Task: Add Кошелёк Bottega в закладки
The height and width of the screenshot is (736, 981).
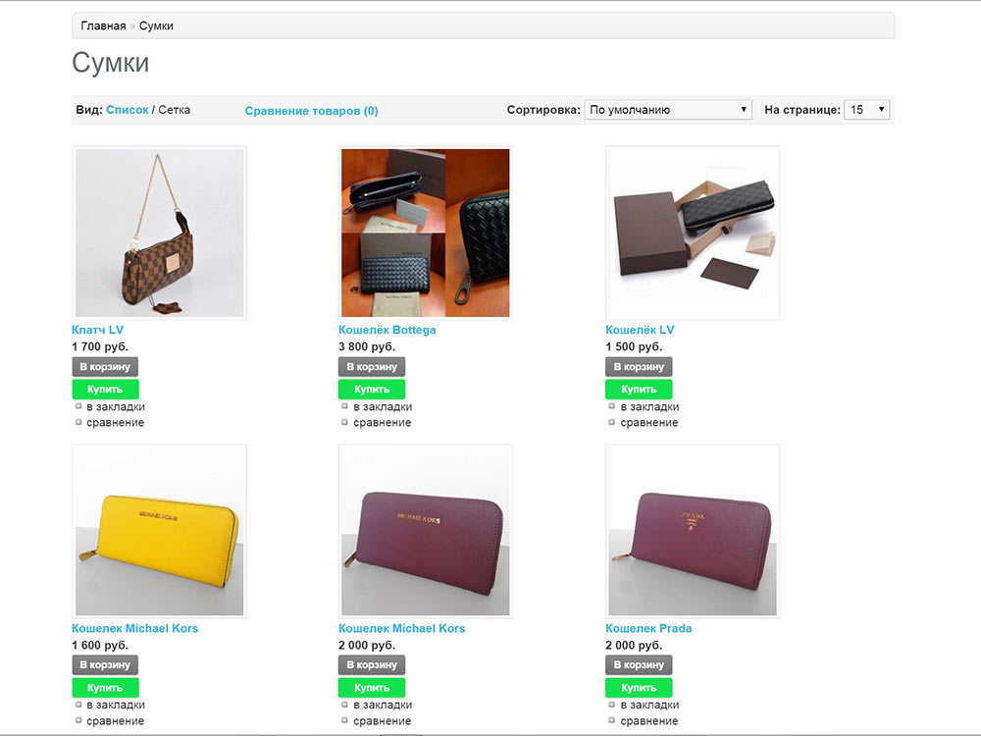Action: click(383, 407)
